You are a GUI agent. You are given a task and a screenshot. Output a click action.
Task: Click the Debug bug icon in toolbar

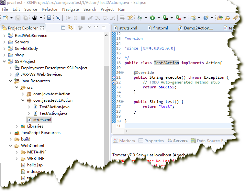pos(140,18)
